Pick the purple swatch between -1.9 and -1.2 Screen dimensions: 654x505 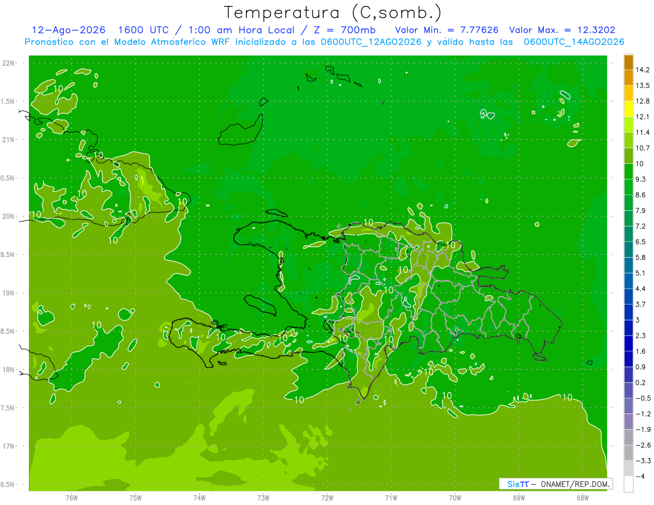628,421
